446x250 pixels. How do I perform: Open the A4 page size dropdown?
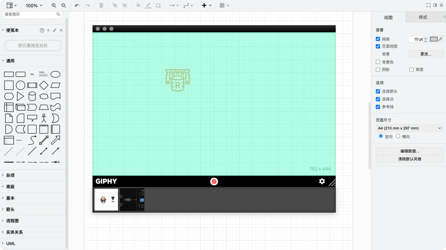point(409,128)
